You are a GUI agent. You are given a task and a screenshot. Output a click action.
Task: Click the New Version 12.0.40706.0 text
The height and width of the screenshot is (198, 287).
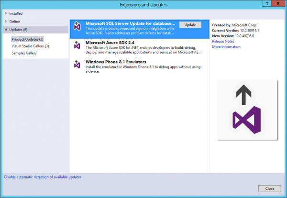(x=233, y=36)
